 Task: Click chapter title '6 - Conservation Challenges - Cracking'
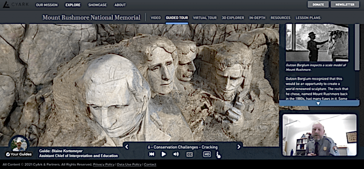click(x=183, y=147)
